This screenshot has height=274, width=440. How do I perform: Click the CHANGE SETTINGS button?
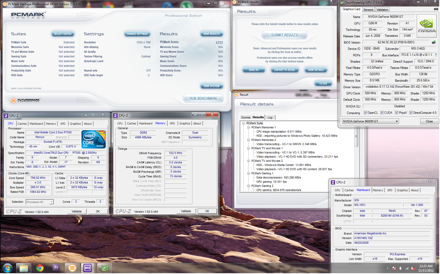[137, 34]
